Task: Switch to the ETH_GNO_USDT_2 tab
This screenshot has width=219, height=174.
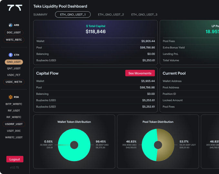Action: click(x=111, y=15)
